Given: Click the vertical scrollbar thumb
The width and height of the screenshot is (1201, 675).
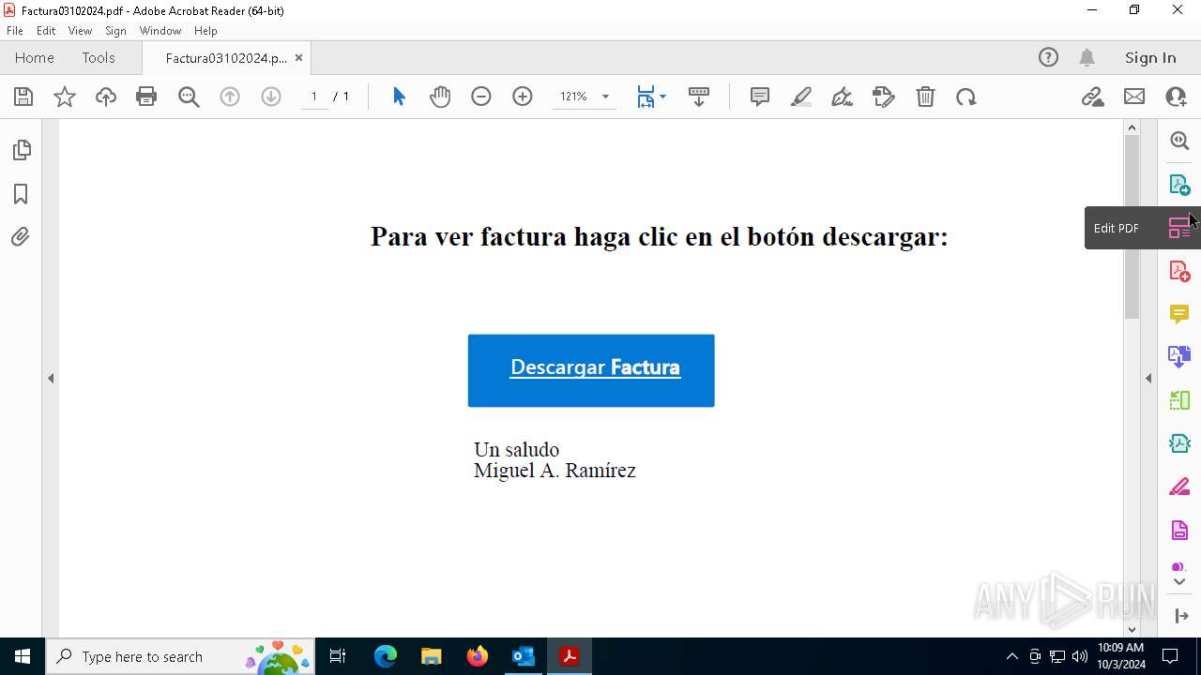Looking at the screenshot, I should pos(1132,226).
